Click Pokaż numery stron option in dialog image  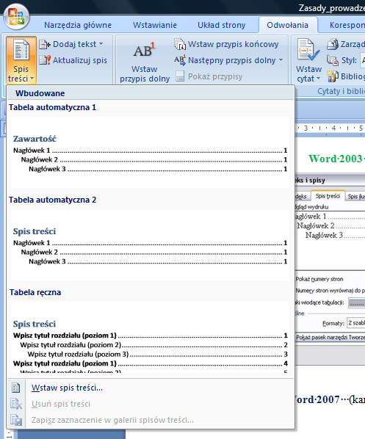[319, 279]
